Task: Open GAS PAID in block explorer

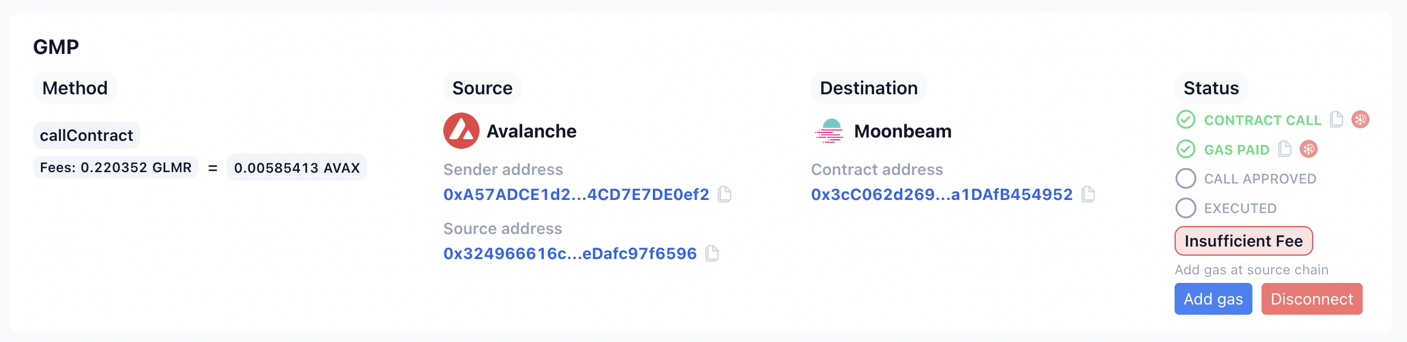Action: coord(1309,149)
